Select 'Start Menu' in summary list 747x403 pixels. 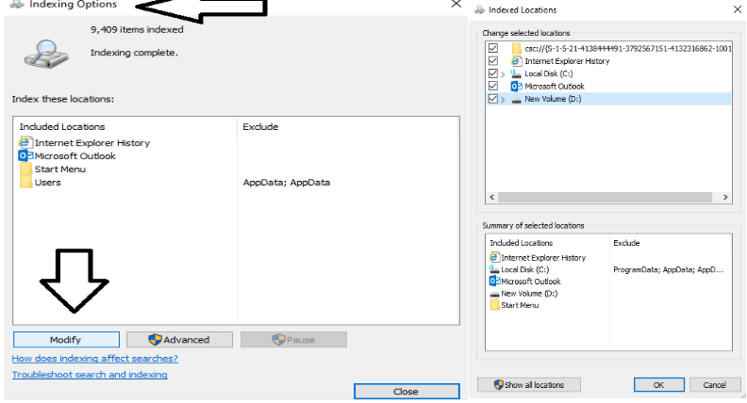pyautogui.click(x=520, y=305)
